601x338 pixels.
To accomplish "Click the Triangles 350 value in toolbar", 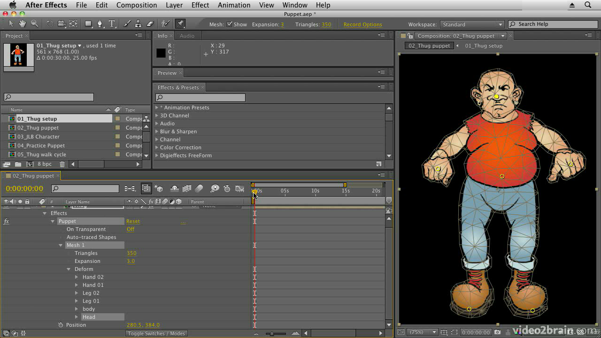I will click(x=326, y=24).
